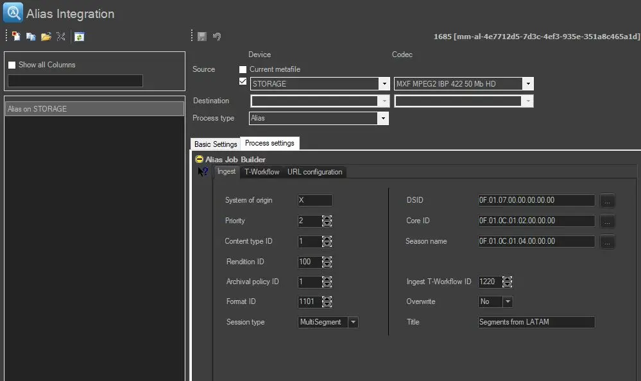641x381 pixels.
Task: Click the browse button next to Season name
Action: click(x=608, y=242)
